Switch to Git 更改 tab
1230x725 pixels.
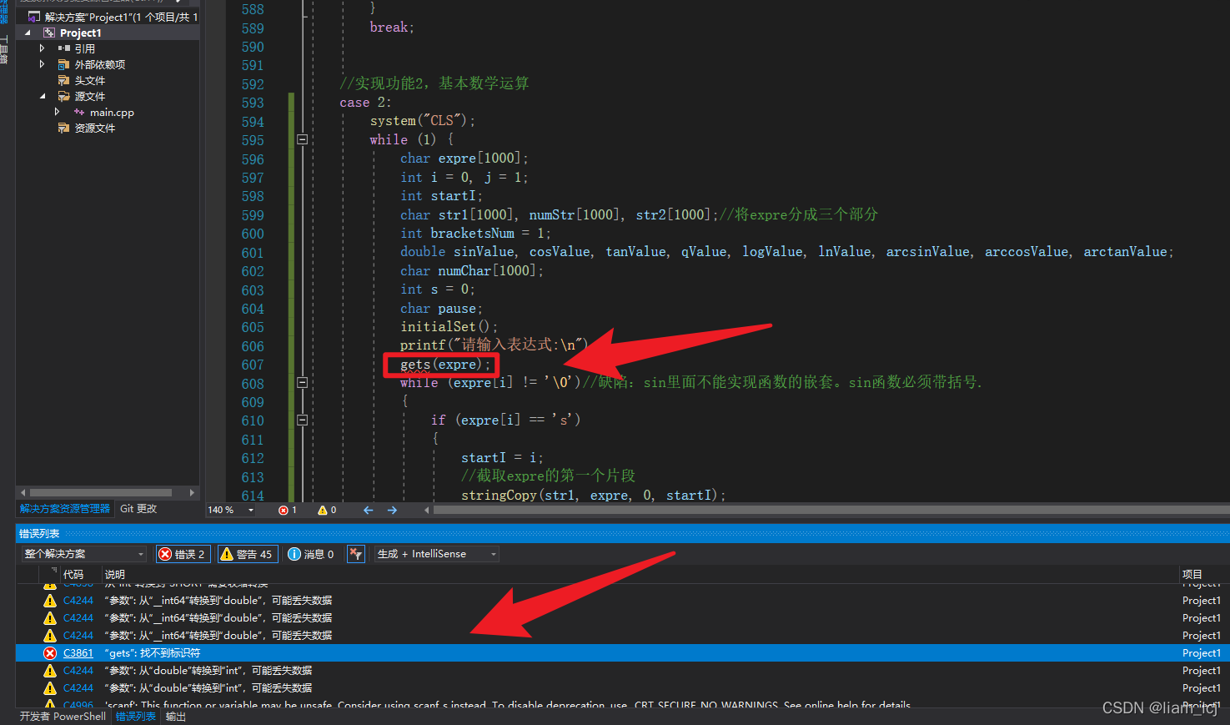(x=138, y=508)
